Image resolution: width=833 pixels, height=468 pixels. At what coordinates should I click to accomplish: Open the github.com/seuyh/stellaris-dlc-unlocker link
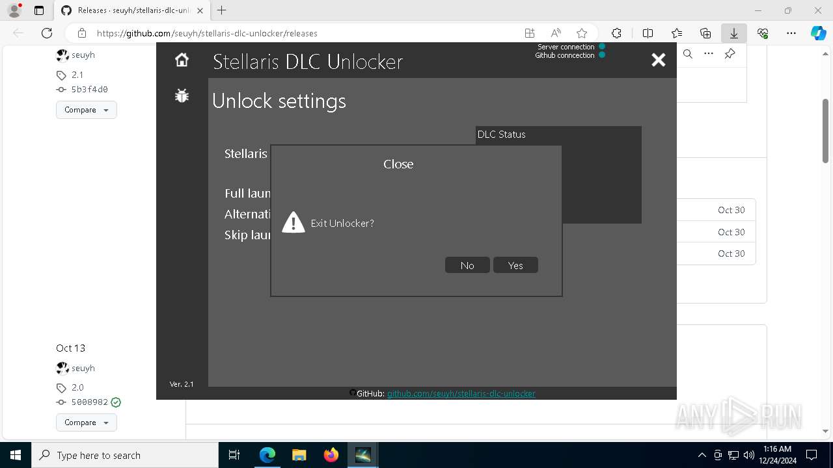click(461, 393)
